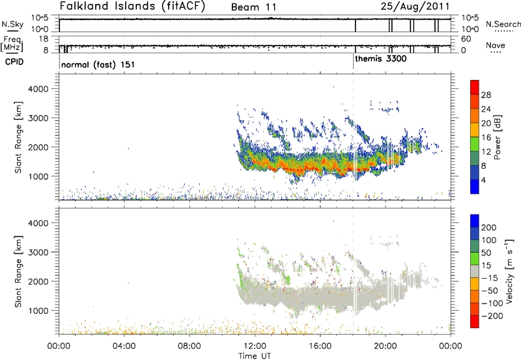Click the '04:00' time axis label
Viewport: 521px width, 360px height.
(x=124, y=346)
